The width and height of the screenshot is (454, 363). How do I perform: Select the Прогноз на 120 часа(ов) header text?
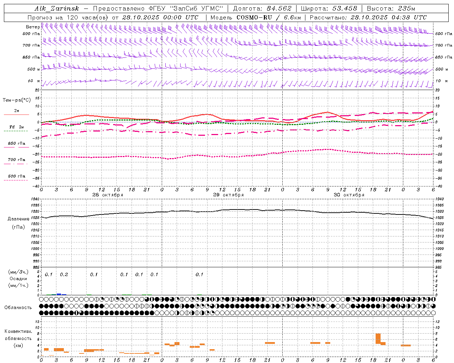pos(68,17)
